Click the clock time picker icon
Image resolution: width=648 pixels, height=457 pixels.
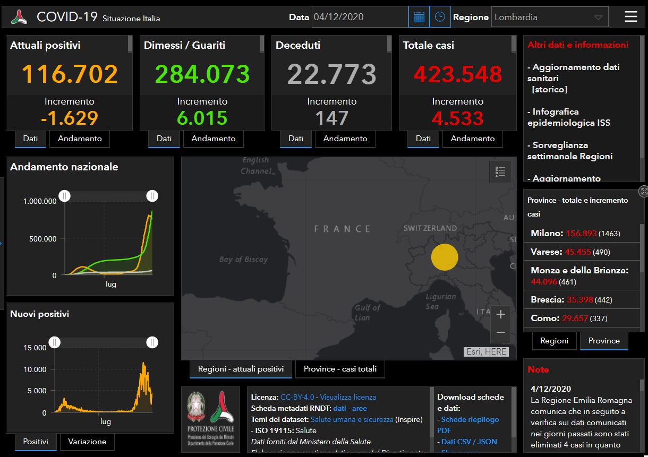[x=440, y=17]
